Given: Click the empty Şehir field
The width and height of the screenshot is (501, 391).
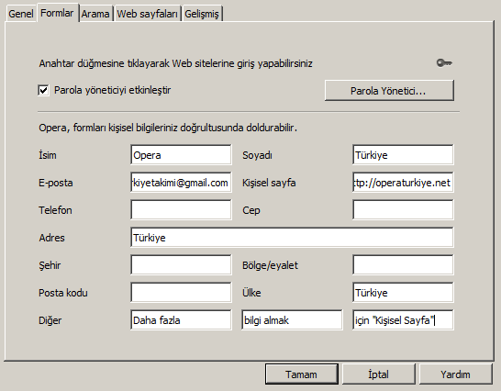Looking at the screenshot, I should tap(181, 264).
